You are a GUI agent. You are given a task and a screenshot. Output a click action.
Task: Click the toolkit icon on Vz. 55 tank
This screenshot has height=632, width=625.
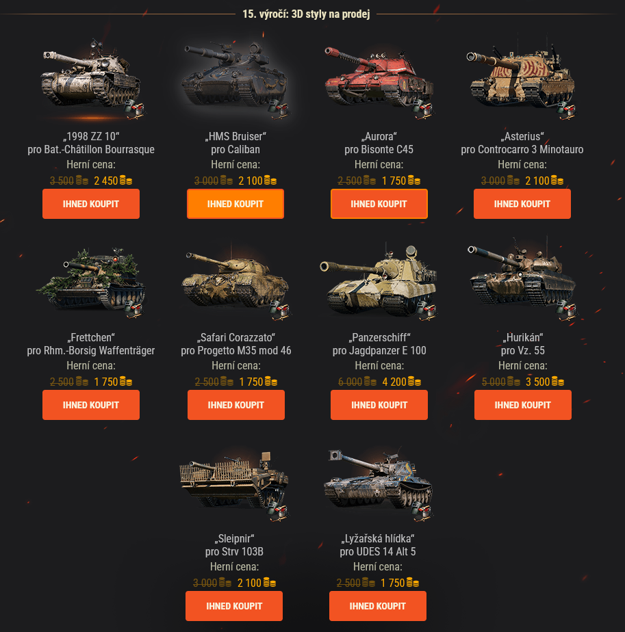pyautogui.click(x=567, y=311)
